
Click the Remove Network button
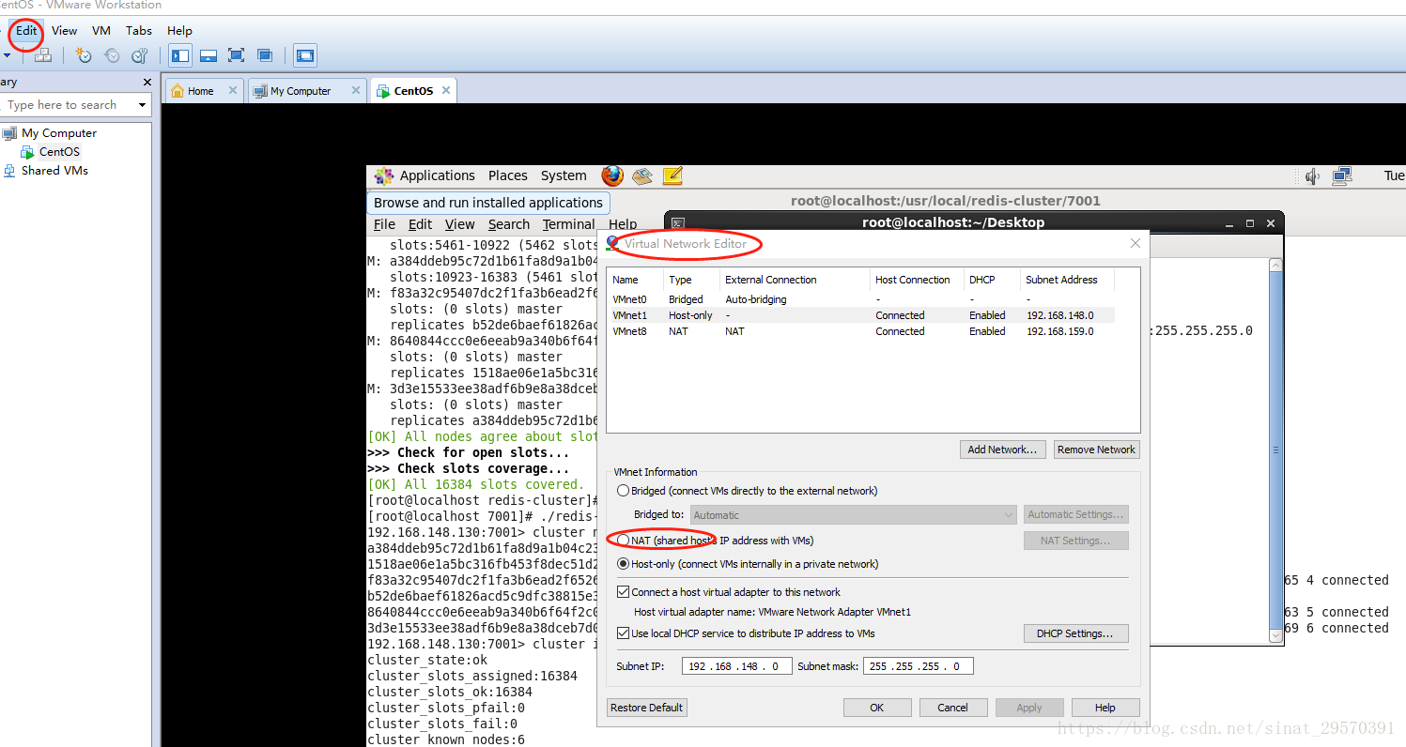(1096, 450)
